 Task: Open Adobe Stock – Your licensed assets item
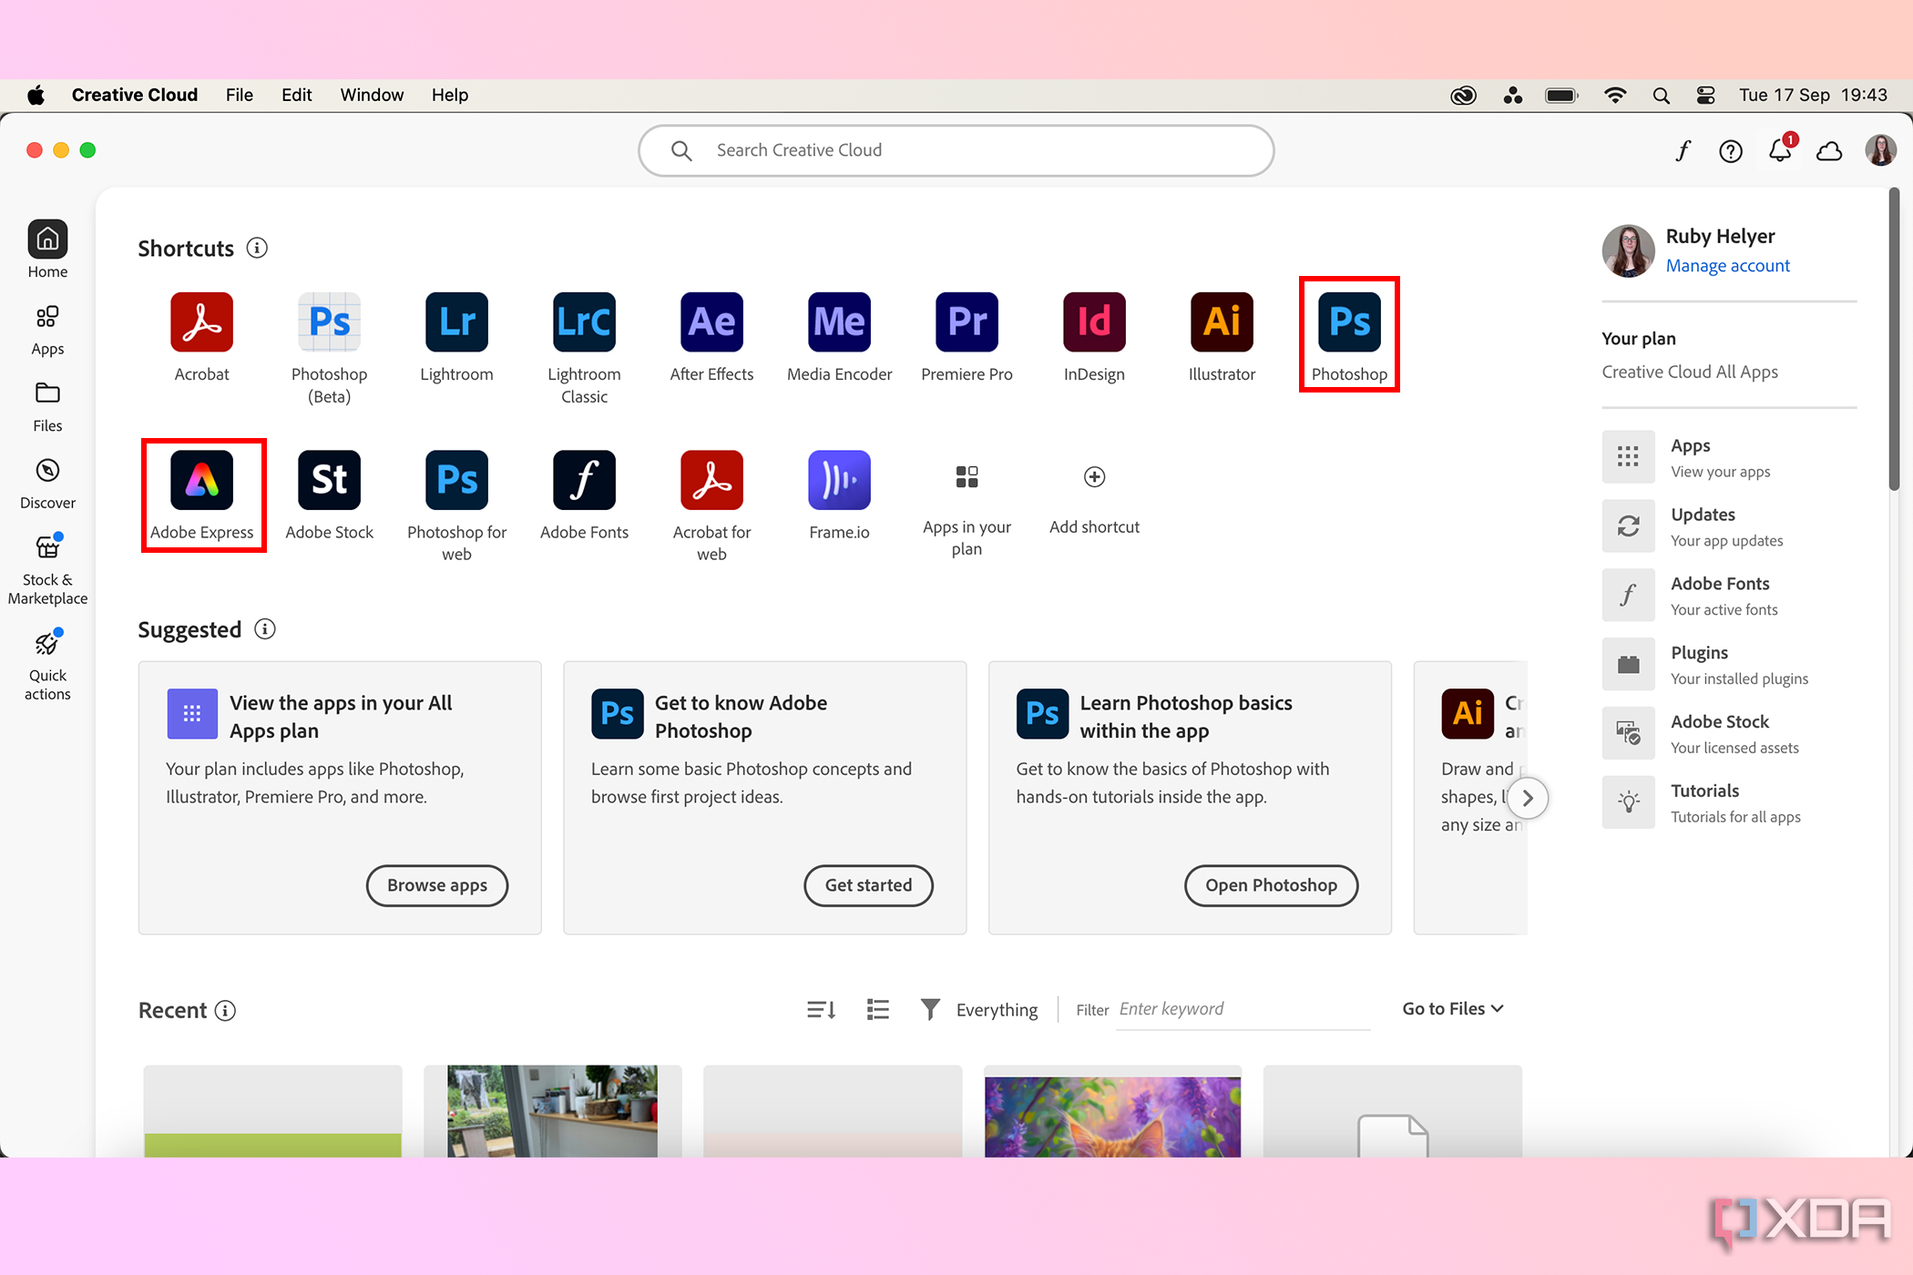coord(1728,734)
